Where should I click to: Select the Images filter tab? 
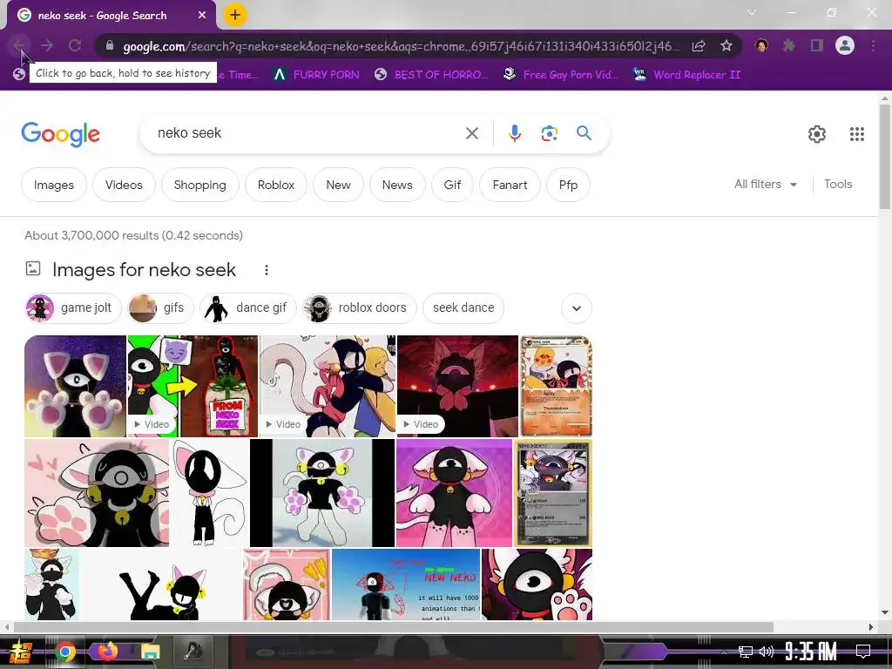click(x=53, y=185)
